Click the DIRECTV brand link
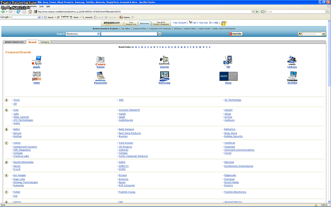The height and width of the screenshot is (207, 331). pos(124,166)
